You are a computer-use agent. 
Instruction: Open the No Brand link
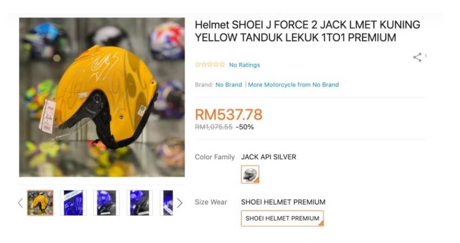point(228,85)
